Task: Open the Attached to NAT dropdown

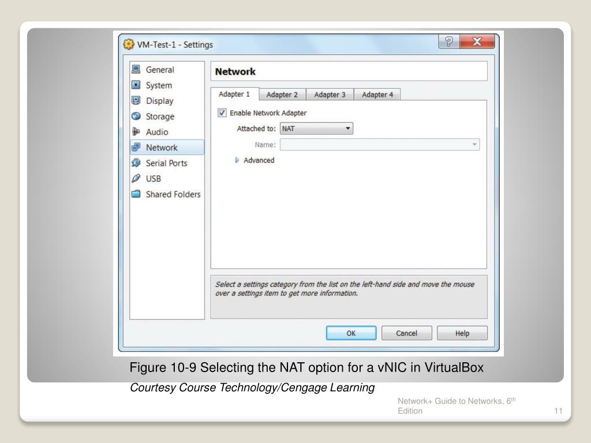Action: 316,129
